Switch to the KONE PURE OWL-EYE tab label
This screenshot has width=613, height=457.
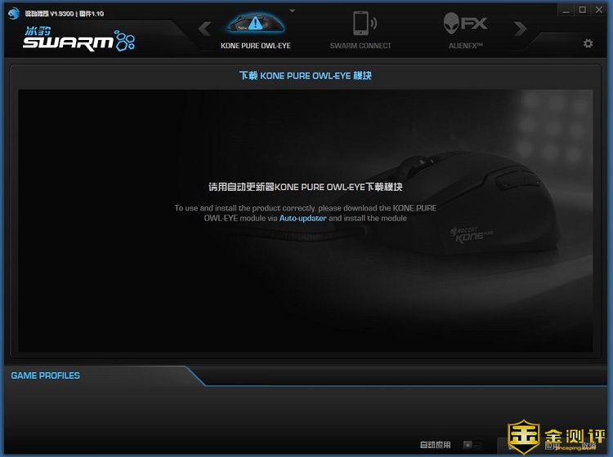(255, 46)
